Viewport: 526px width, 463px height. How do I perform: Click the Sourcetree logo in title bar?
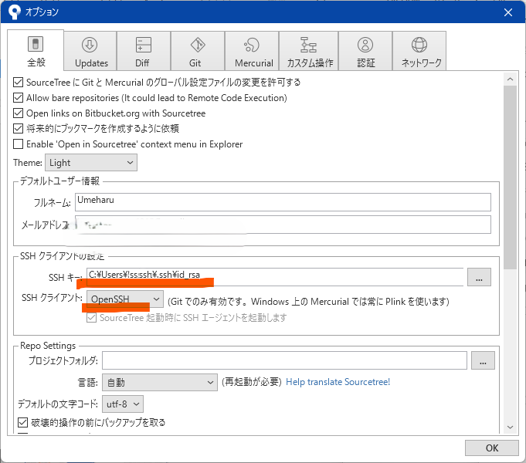tap(15, 12)
